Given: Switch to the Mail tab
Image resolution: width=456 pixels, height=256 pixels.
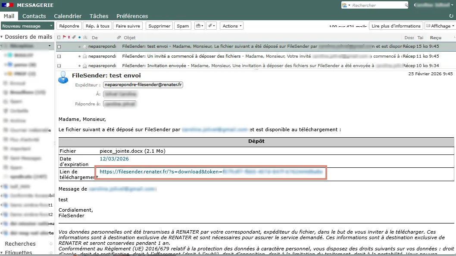Looking at the screenshot, I should tap(9, 16).
